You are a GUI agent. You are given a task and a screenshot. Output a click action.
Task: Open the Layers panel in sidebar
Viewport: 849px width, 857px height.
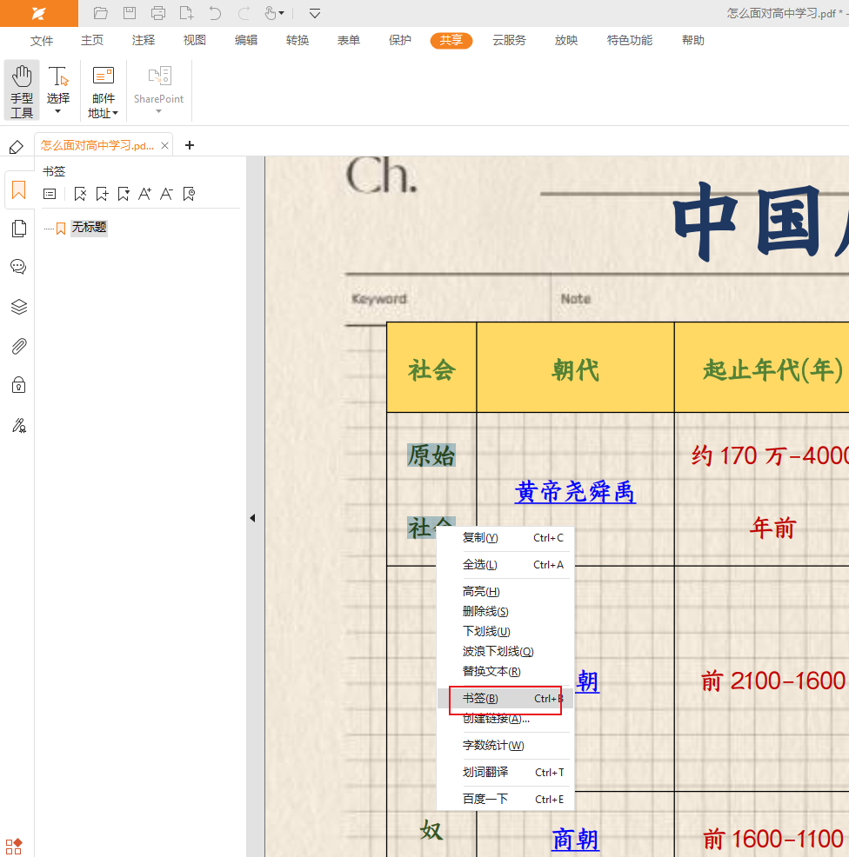click(x=18, y=307)
